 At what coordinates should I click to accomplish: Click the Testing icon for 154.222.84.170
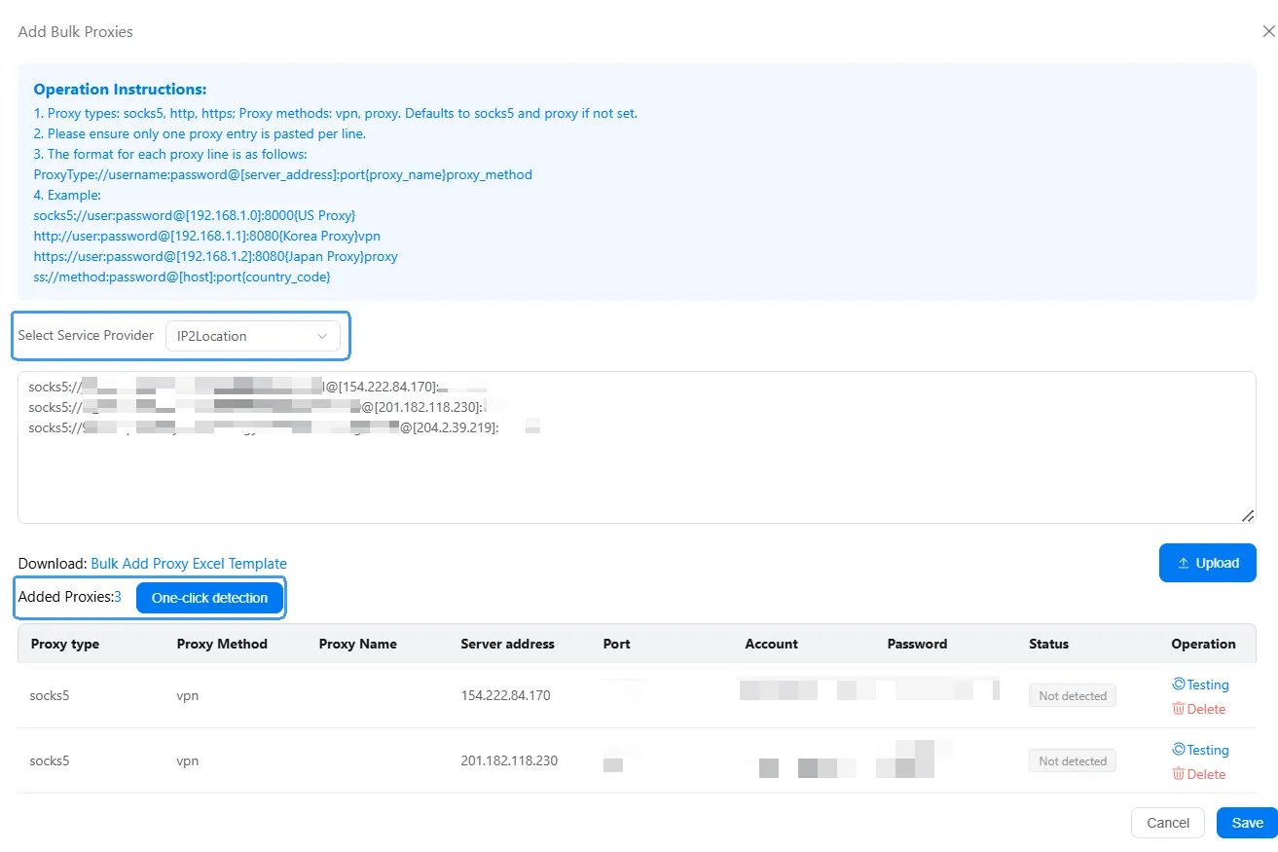(1179, 685)
